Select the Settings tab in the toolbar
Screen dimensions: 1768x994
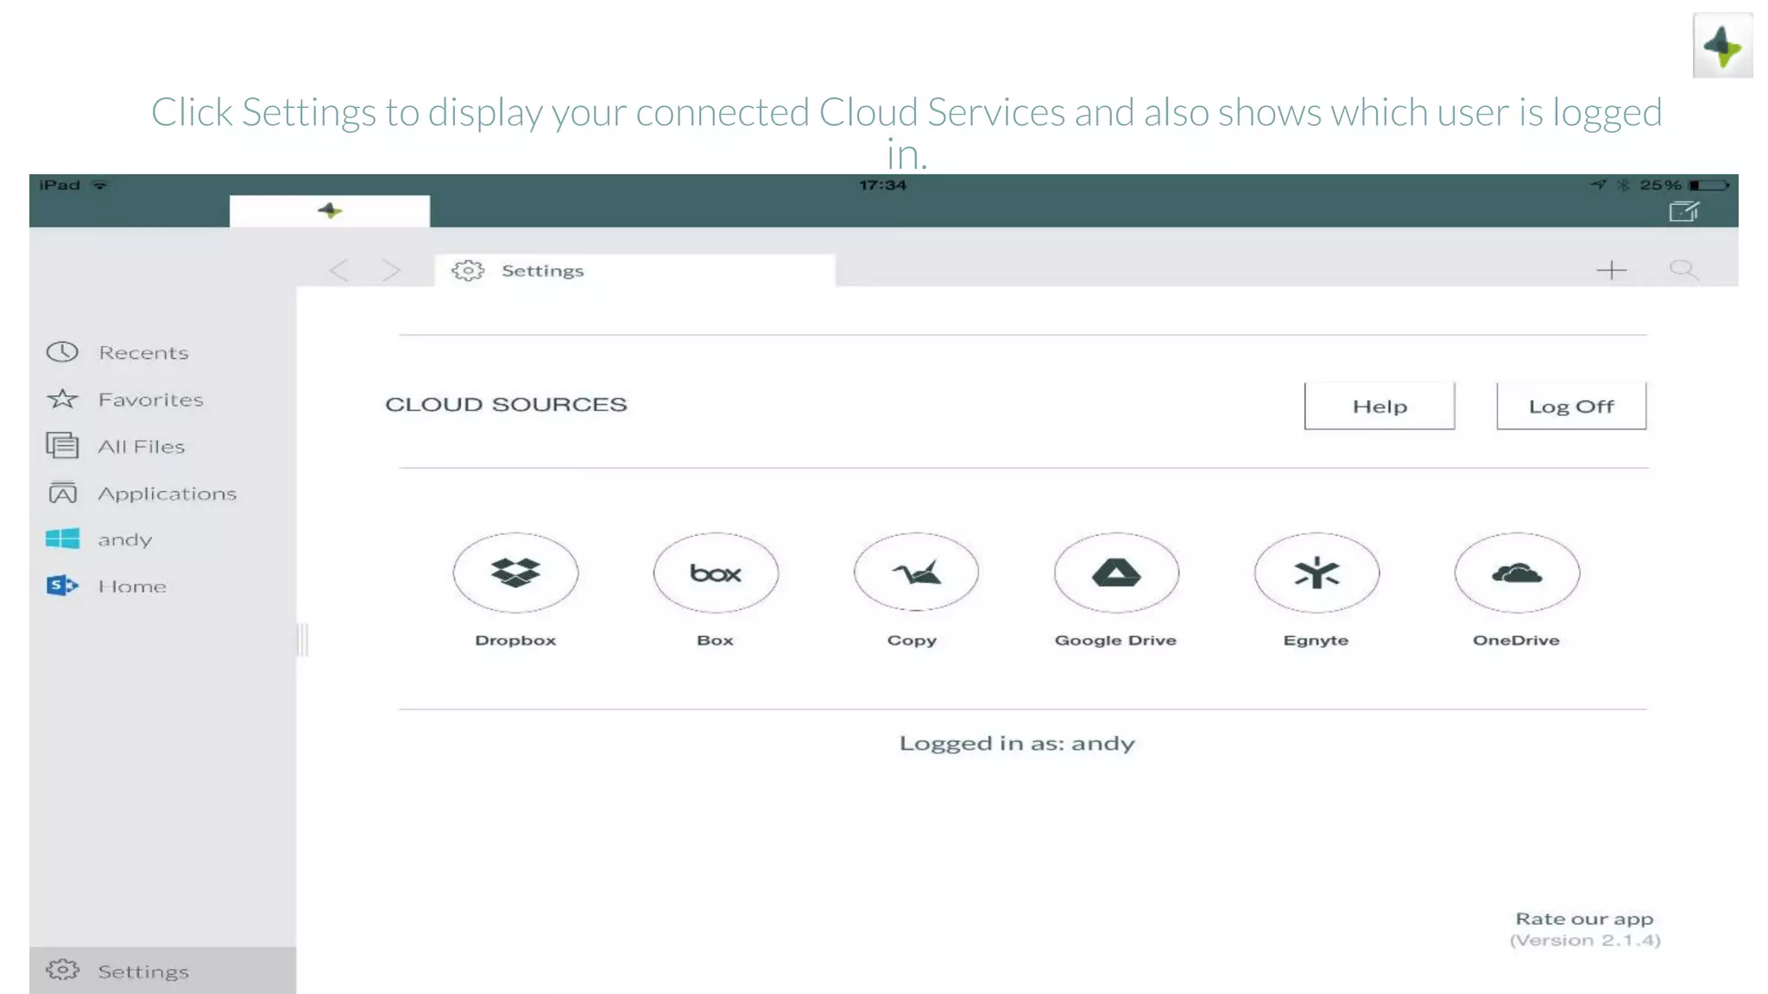coord(635,270)
